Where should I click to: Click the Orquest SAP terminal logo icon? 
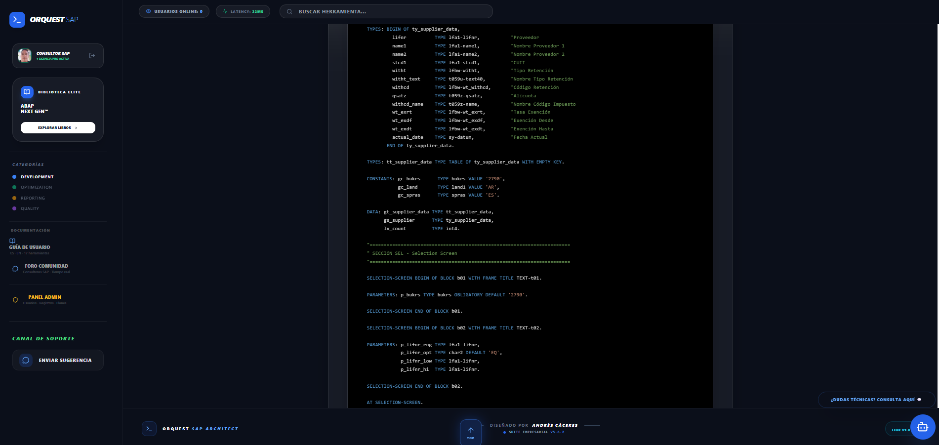point(16,20)
